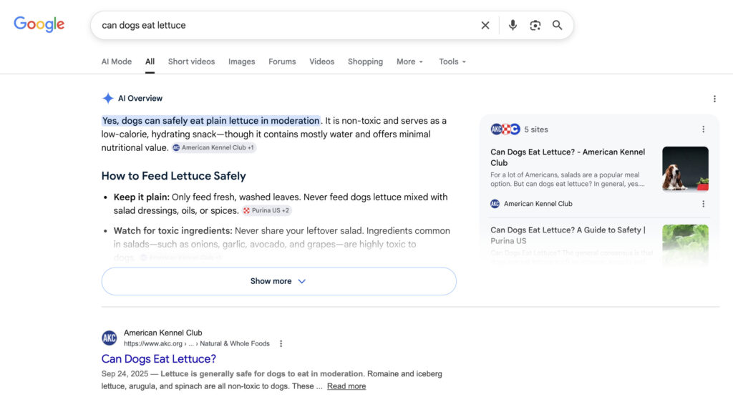733x402 pixels.
Task: Expand the More dropdown
Action: click(x=409, y=62)
